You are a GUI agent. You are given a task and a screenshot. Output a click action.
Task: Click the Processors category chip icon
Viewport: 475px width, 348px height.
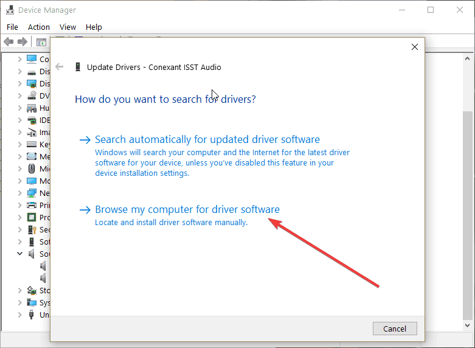point(32,217)
